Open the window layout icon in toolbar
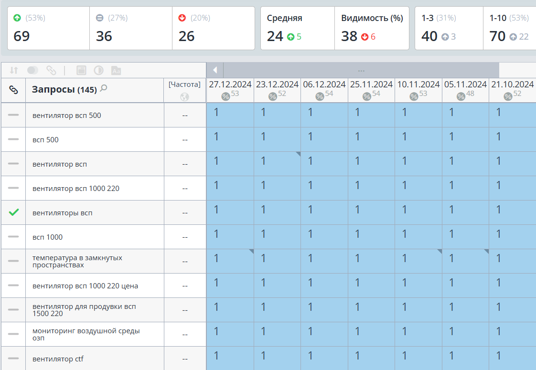 [x=81, y=70]
